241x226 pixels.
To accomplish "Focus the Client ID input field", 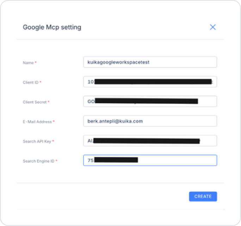I will point(150,82).
